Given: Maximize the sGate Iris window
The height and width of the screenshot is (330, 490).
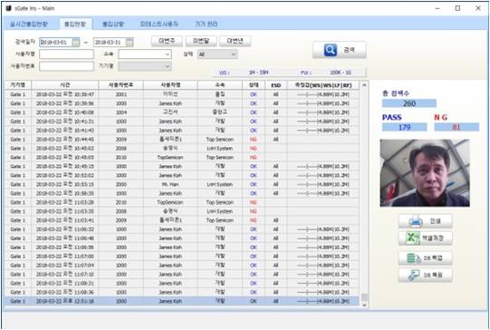Looking at the screenshot, I should pyautogui.click(x=457, y=8).
